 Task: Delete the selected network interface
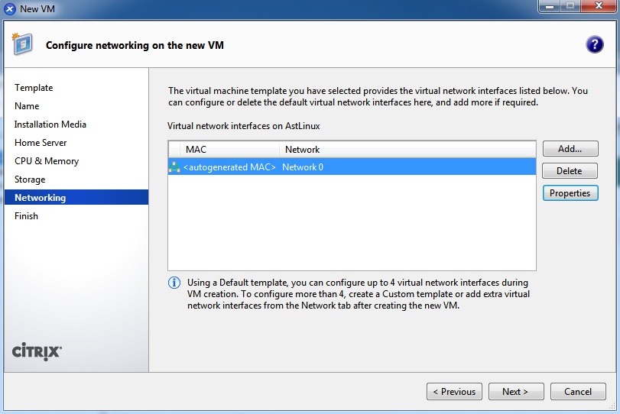click(x=570, y=171)
